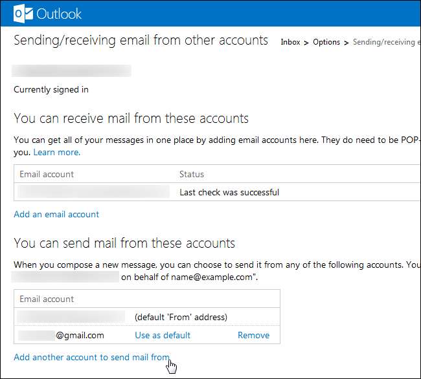Set the gmail.com address as default
Viewport: 421px width, 379px height.
(x=163, y=335)
